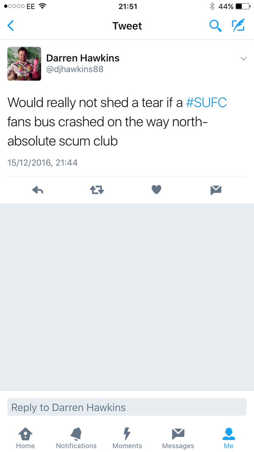Open Messages tab
This screenshot has width=254, height=452.
click(x=178, y=438)
